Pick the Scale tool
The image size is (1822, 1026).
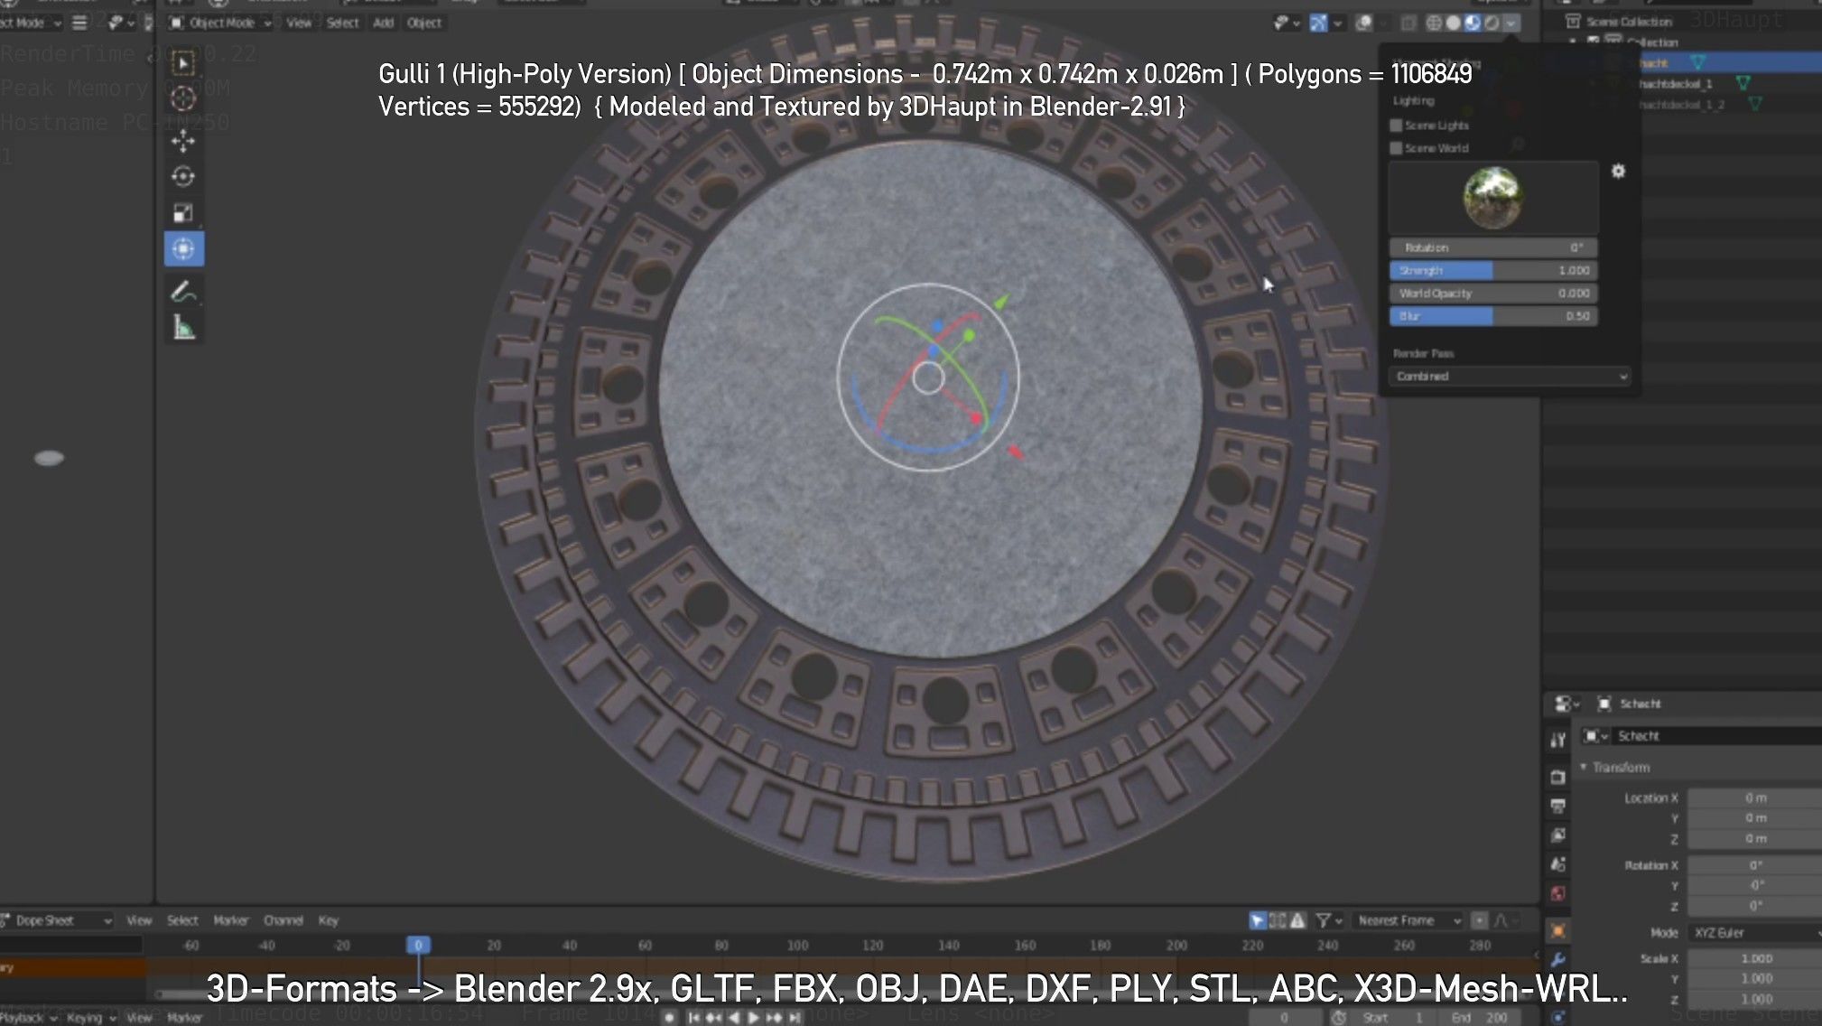[x=183, y=213]
